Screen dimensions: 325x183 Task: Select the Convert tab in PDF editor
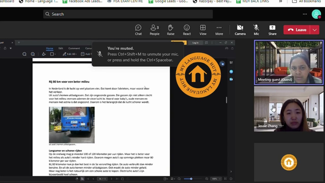(x=89, y=48)
